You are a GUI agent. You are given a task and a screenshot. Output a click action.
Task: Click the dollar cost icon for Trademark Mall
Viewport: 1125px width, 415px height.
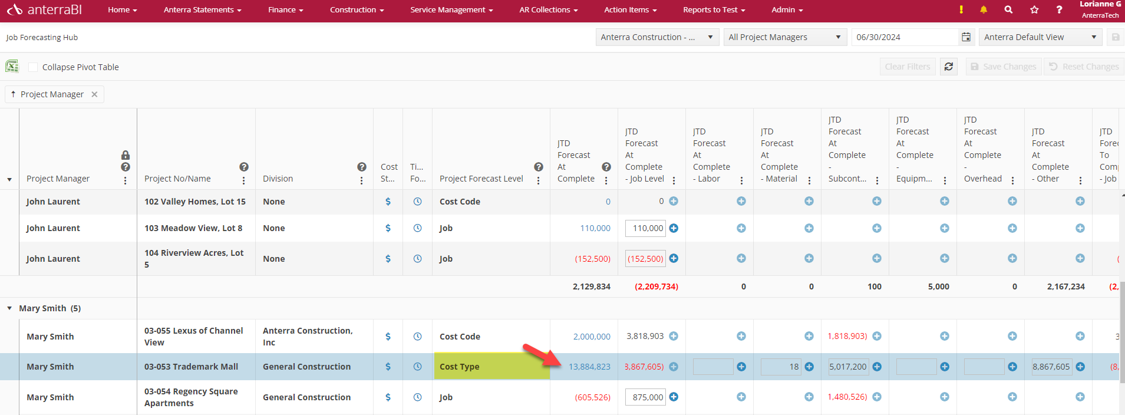[388, 367]
